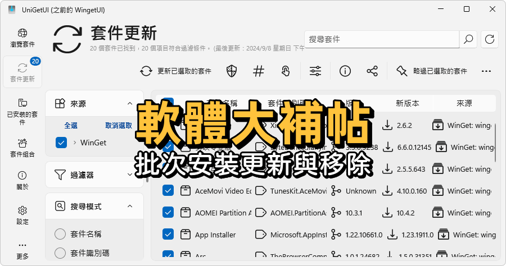
Task: Open 已安裝的套件 installed packages page
Action: click(x=22, y=112)
